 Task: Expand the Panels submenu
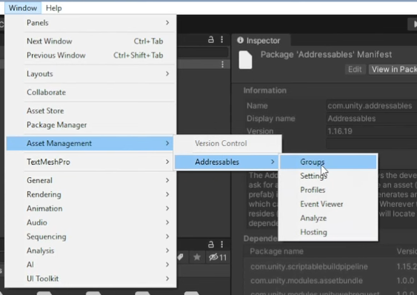tap(90, 23)
